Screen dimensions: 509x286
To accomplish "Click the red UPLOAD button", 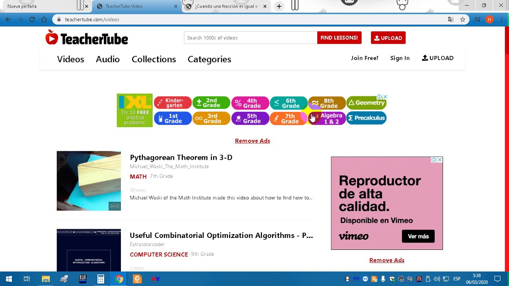I will click(388, 38).
